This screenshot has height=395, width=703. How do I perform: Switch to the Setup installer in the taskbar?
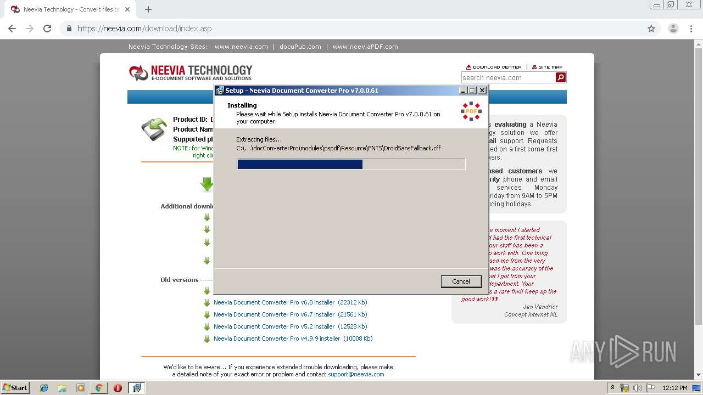[136, 388]
